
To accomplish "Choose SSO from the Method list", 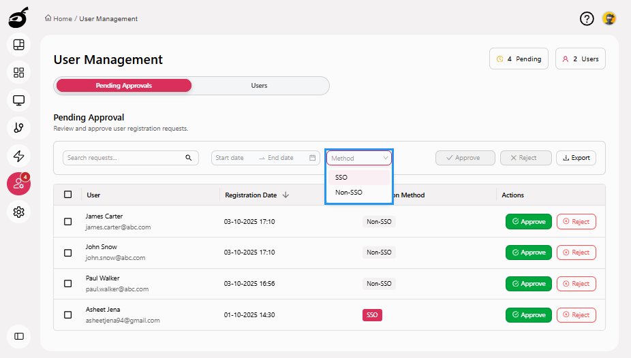I will [x=359, y=177].
